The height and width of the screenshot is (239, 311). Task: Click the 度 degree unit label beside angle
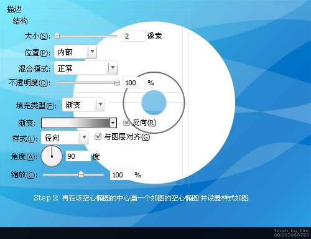click(x=96, y=156)
